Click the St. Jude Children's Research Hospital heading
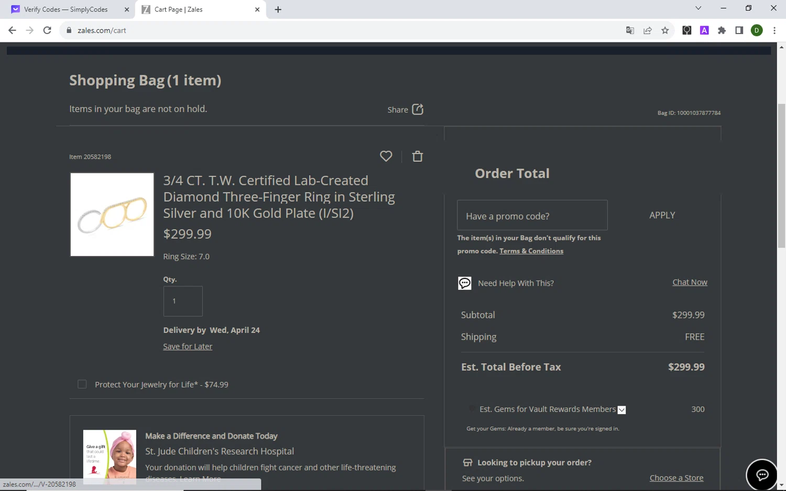 220,451
